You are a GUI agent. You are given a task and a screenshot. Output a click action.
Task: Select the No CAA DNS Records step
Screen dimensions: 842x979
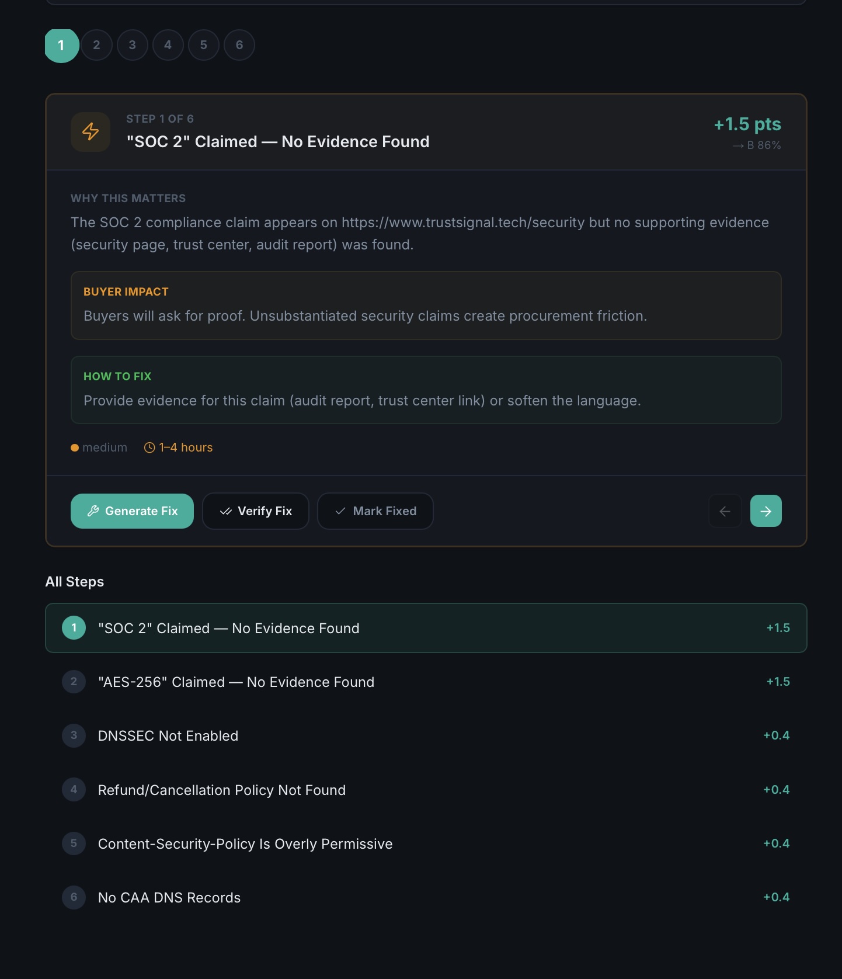click(x=425, y=897)
